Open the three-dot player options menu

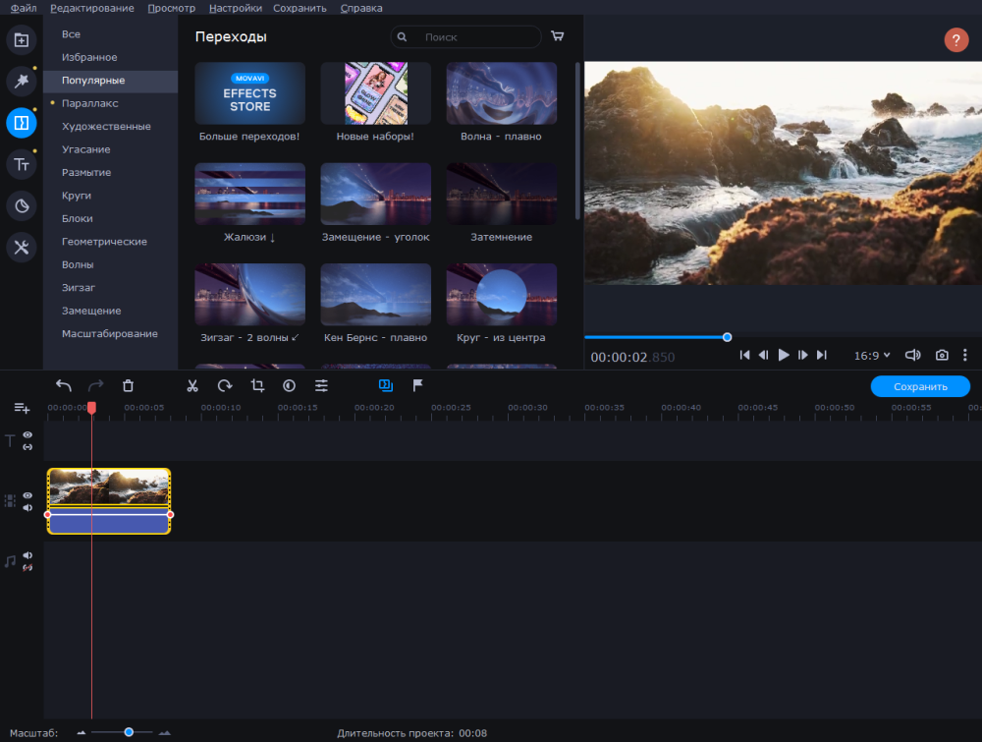click(x=964, y=355)
